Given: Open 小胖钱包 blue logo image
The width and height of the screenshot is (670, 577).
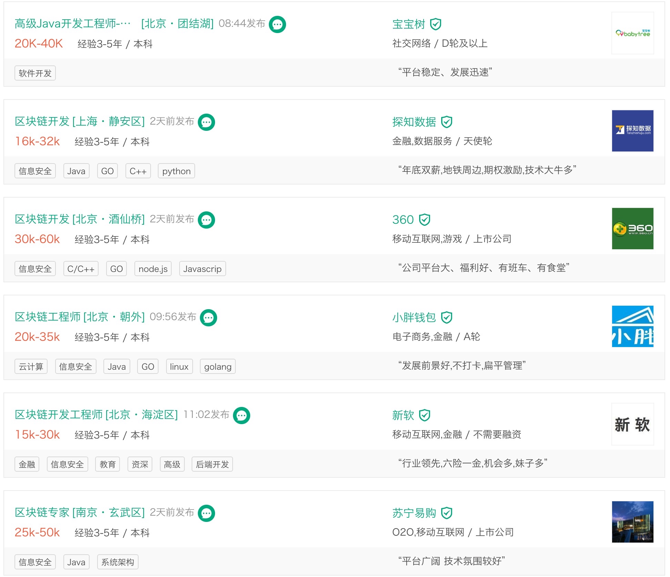Looking at the screenshot, I should pos(632,326).
